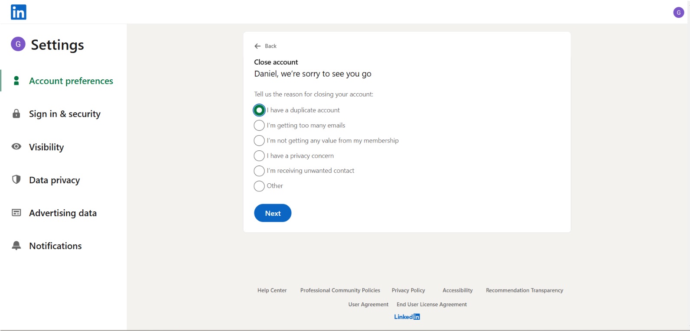Image resolution: width=690 pixels, height=331 pixels.
Task: Click the bell icon beside Notifications
Action: coord(16,246)
